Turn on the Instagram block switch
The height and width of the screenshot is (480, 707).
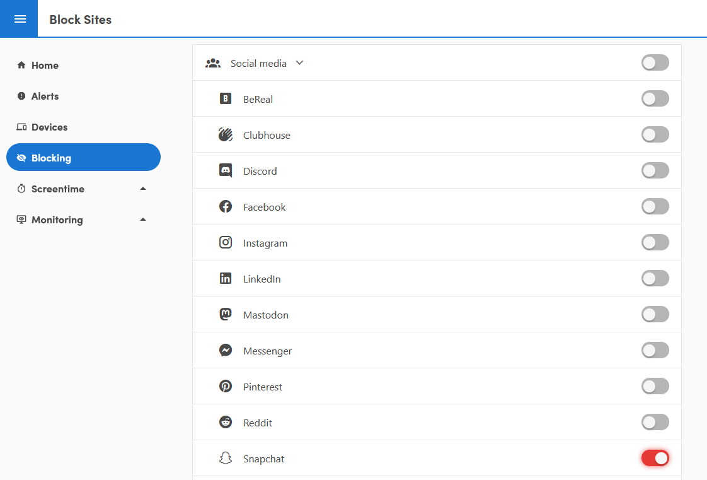point(655,242)
